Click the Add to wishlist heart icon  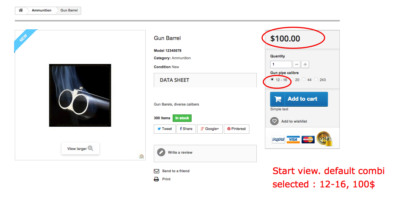(x=274, y=121)
